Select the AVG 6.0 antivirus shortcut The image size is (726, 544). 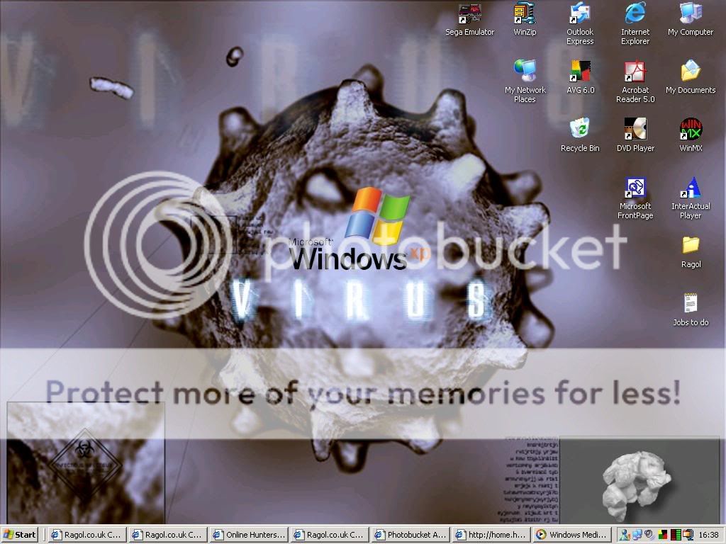[580, 72]
